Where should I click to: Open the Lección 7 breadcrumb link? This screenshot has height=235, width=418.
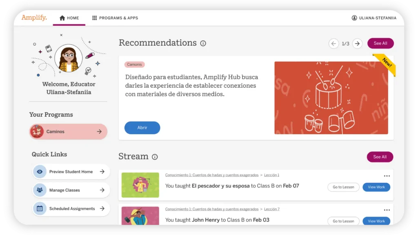271,209
